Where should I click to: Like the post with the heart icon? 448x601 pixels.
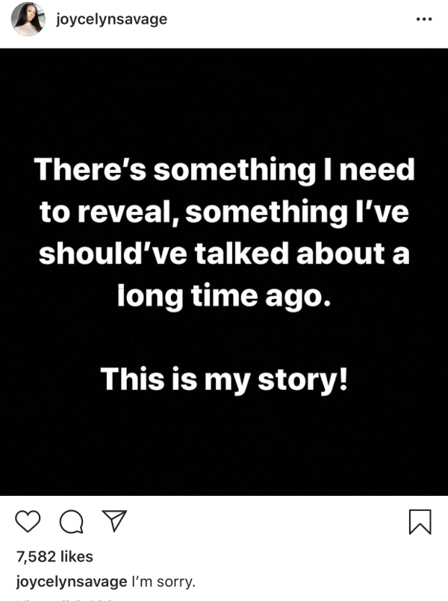[28, 521]
